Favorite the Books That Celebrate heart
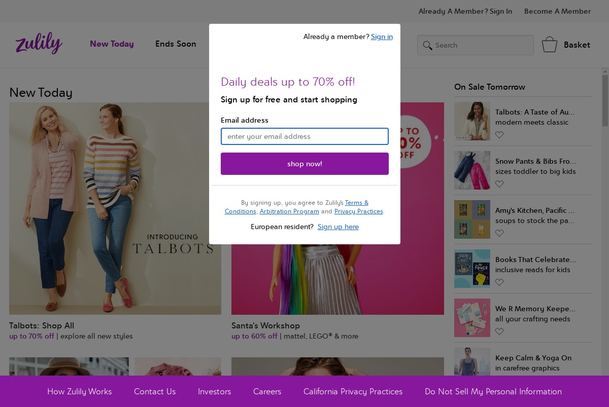Viewport: 609px width, 407px height. pos(499,282)
